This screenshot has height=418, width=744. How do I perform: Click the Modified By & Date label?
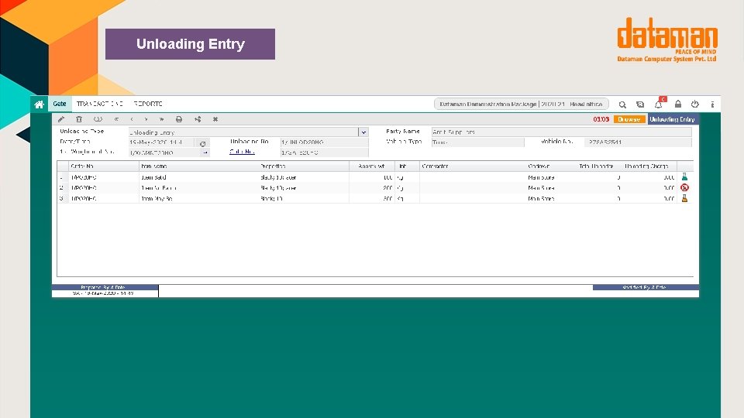[x=646, y=287]
